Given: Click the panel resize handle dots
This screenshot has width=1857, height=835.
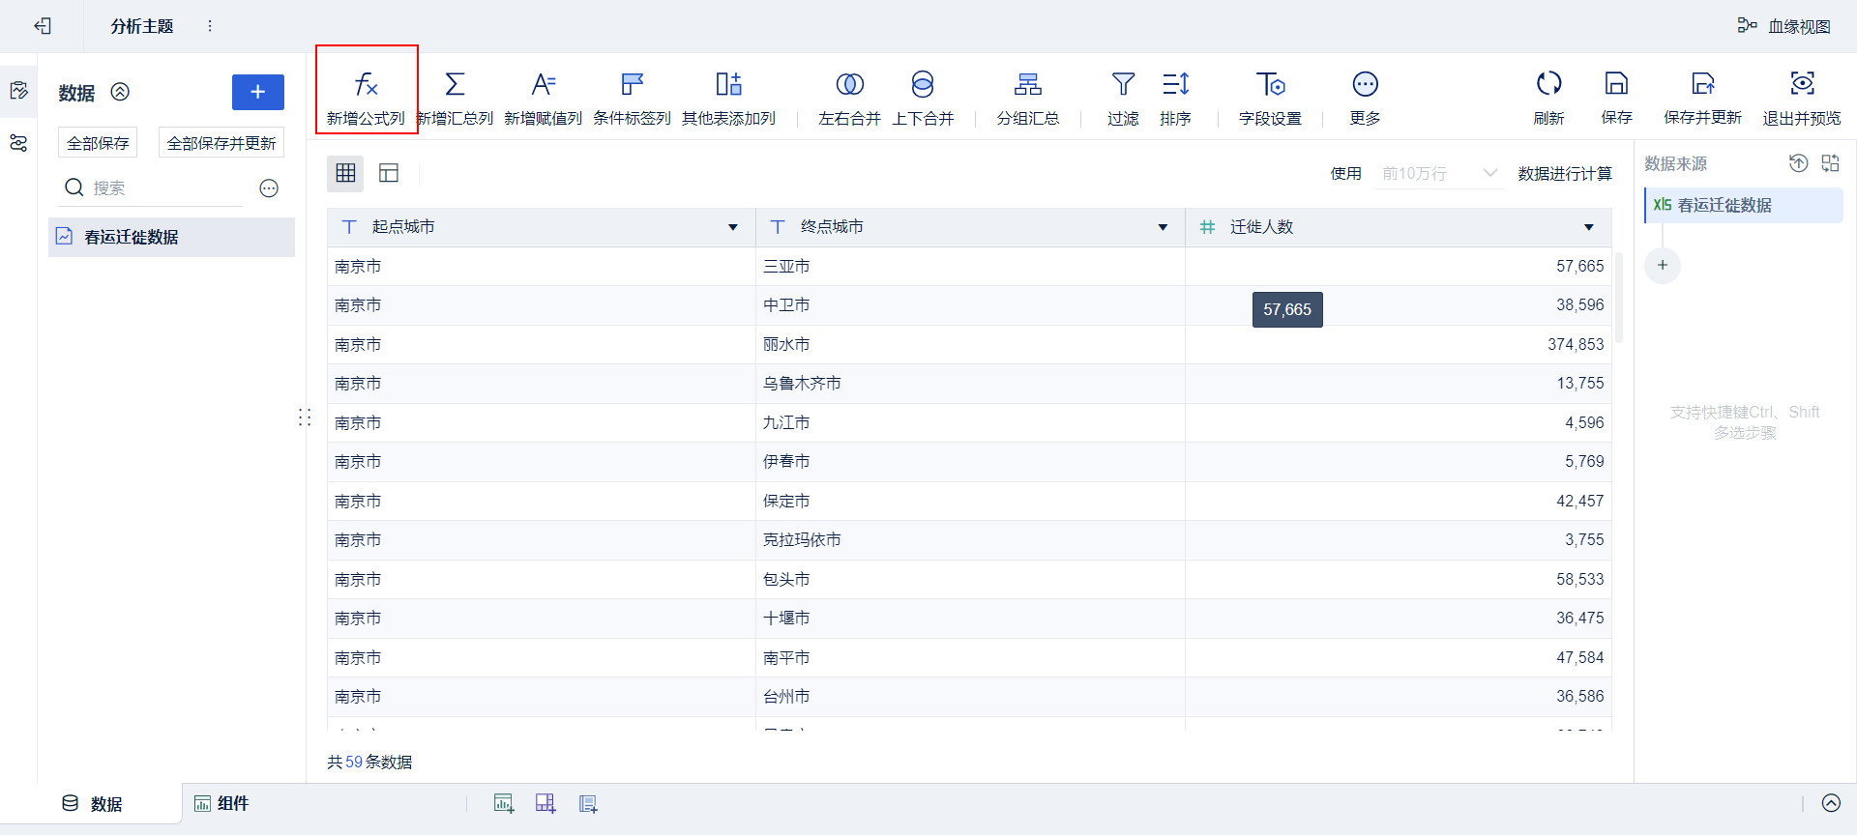Looking at the screenshot, I should [305, 417].
